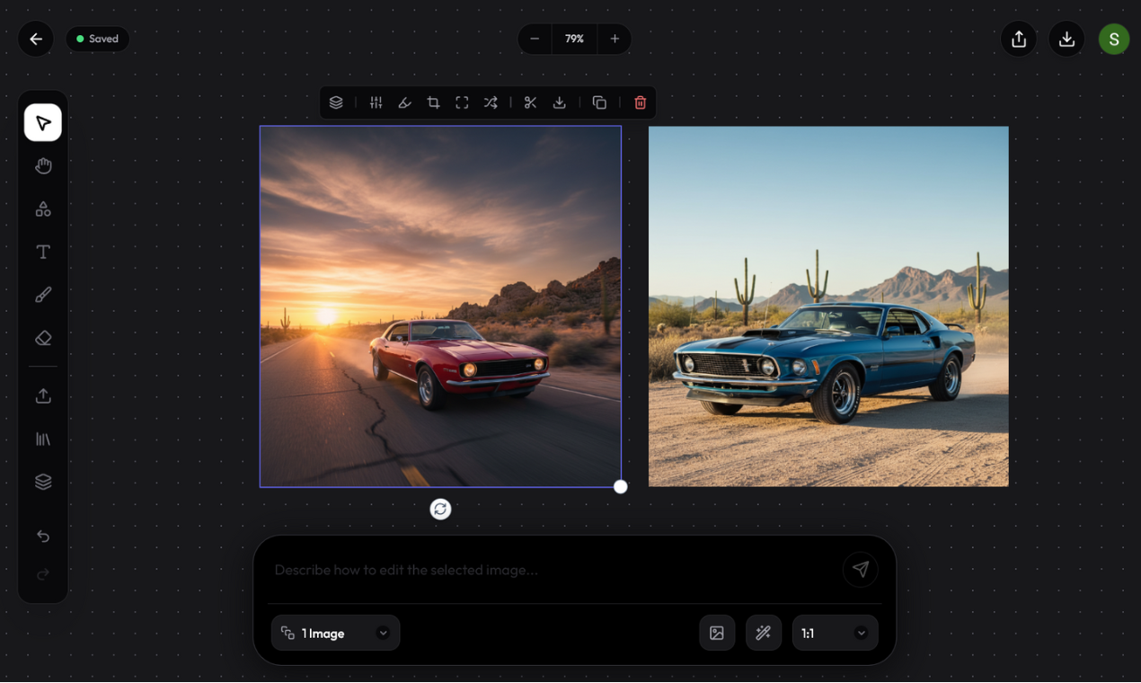Image resolution: width=1141 pixels, height=683 pixels.
Task: Open the 1 Image count dropdown
Action: pos(335,634)
